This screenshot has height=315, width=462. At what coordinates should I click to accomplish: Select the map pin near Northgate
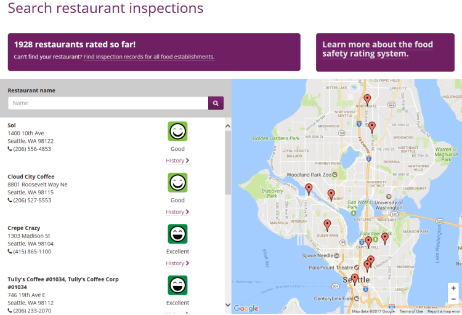coord(367,99)
